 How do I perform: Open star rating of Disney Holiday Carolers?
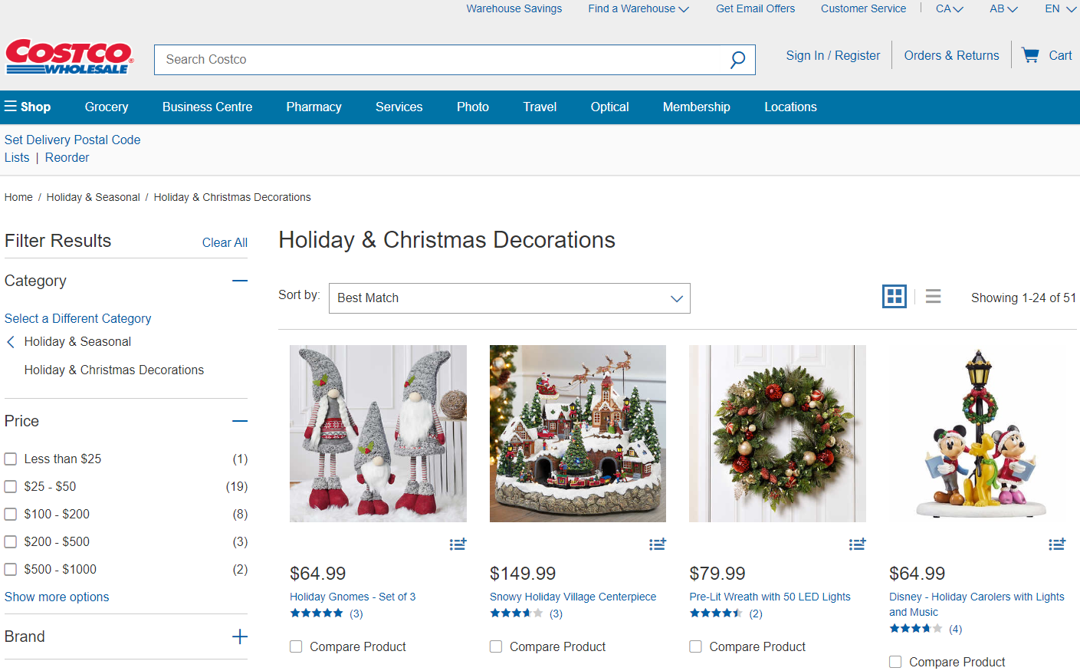coord(916,629)
